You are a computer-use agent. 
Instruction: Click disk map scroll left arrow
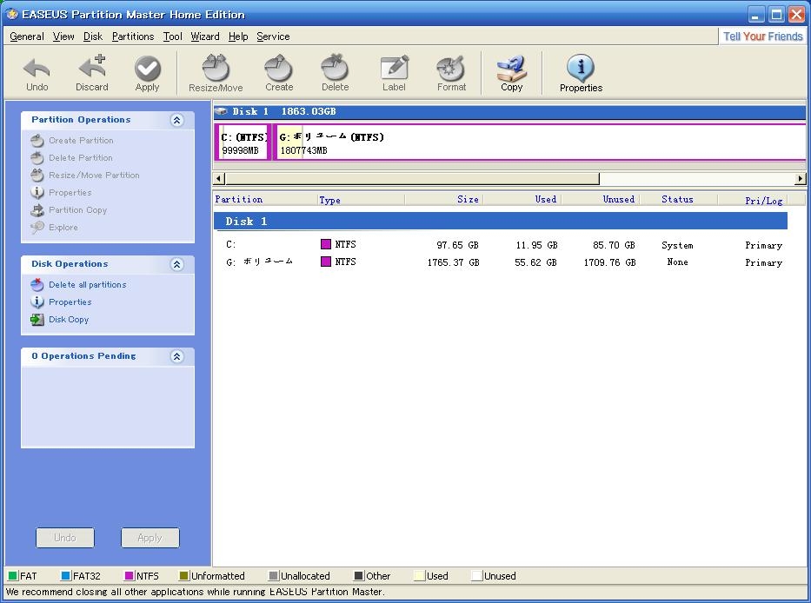tap(219, 178)
